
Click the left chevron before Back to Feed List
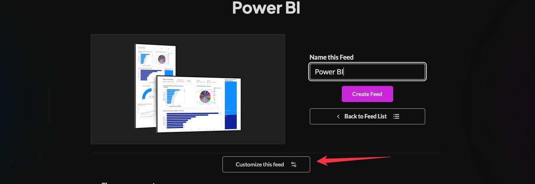click(x=338, y=116)
